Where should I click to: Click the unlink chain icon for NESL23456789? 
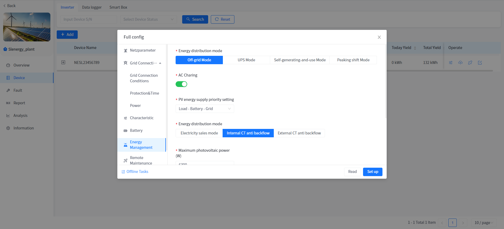click(470, 63)
